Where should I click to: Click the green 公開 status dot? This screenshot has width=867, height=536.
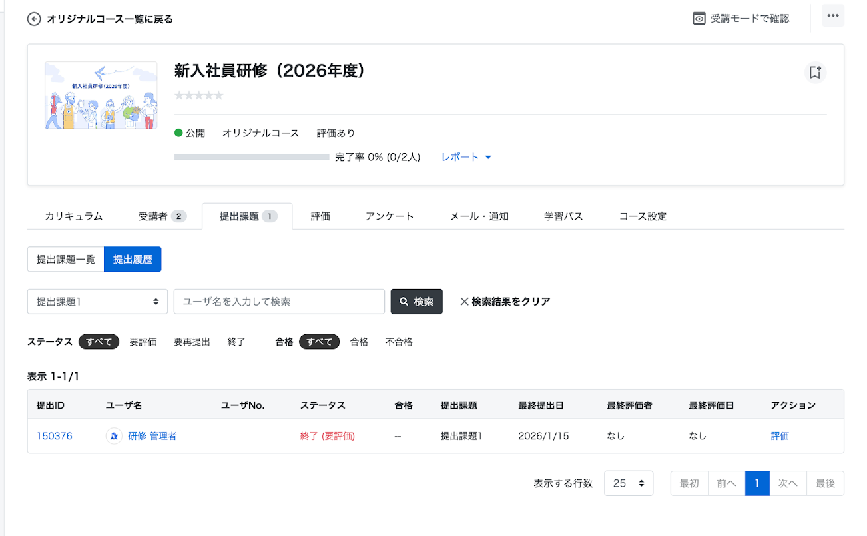tap(178, 133)
